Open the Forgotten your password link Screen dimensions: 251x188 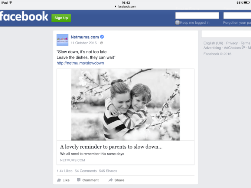click(x=237, y=23)
